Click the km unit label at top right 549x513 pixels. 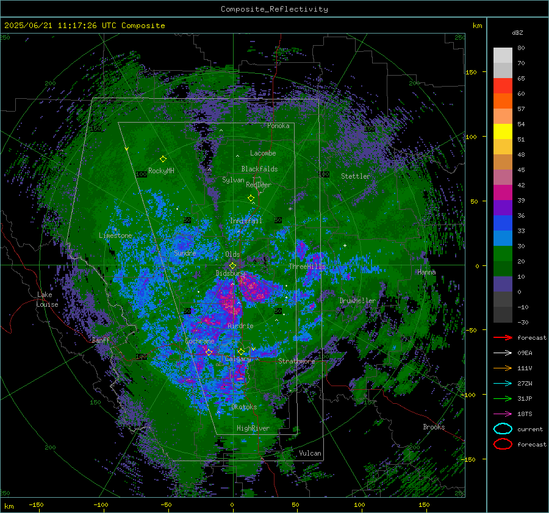coord(477,26)
